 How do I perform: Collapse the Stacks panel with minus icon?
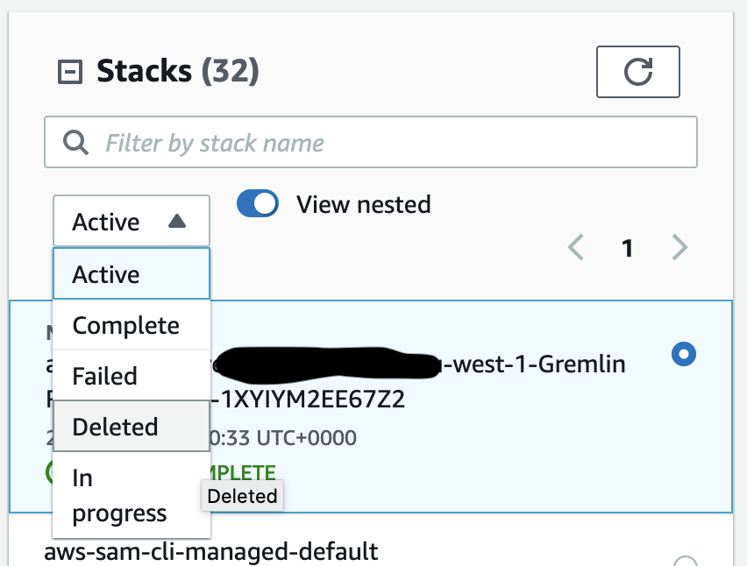70,72
